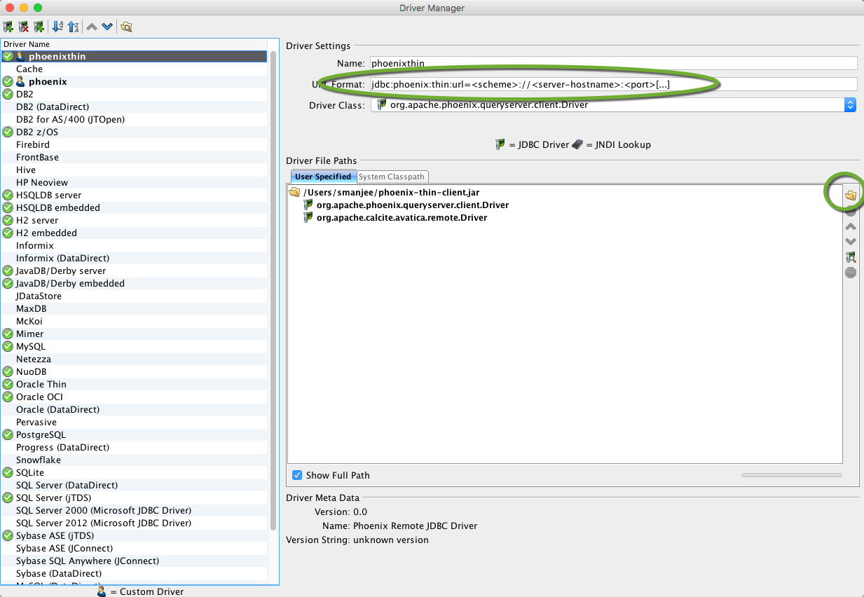Create a new driver with the add-driver toolbar icon

[8, 26]
